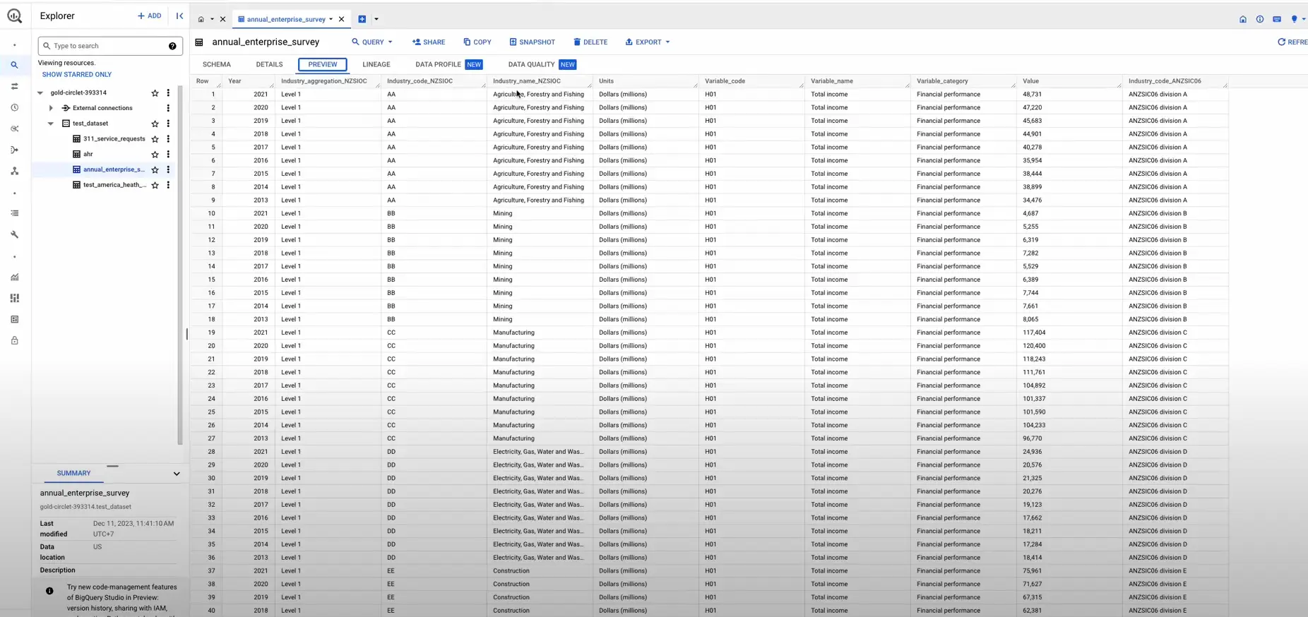Viewport: 1308px width, 617px height.
Task: Open more options for ahr table
Action: (168, 154)
